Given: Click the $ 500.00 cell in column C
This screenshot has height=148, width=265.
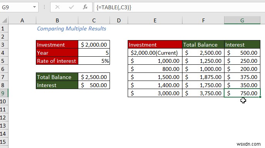Looking at the screenshot, I should 94,85.
